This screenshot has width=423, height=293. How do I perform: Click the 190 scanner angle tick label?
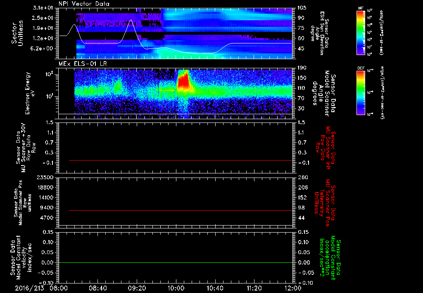(302, 68)
